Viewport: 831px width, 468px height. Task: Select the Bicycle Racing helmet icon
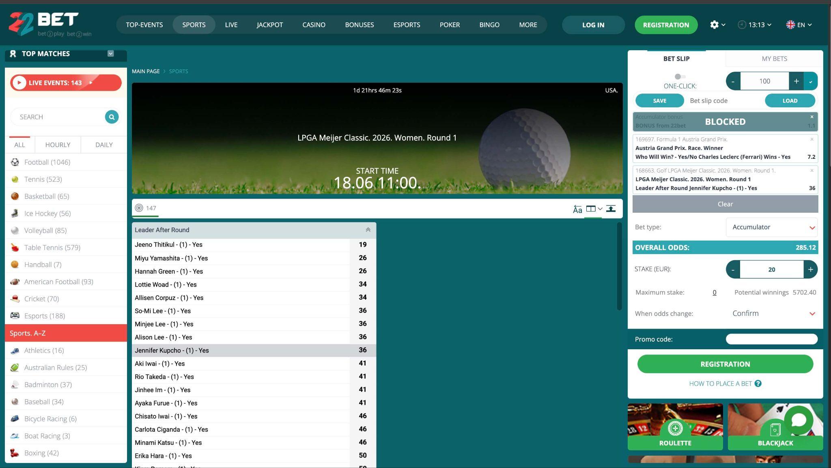15,419
